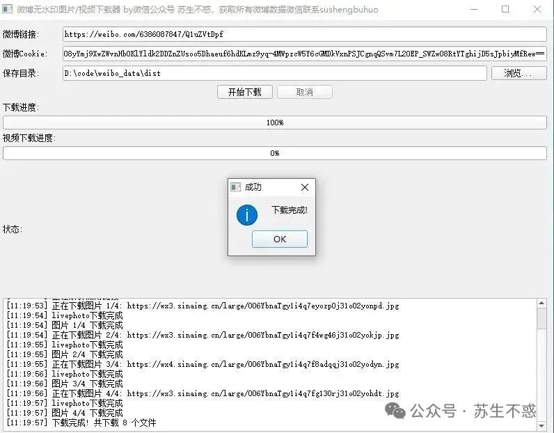554x433 pixels.
Task: Click the log line '正在下载图片 3/4' with wx4 URL
Action: pyautogui.click(x=203, y=364)
